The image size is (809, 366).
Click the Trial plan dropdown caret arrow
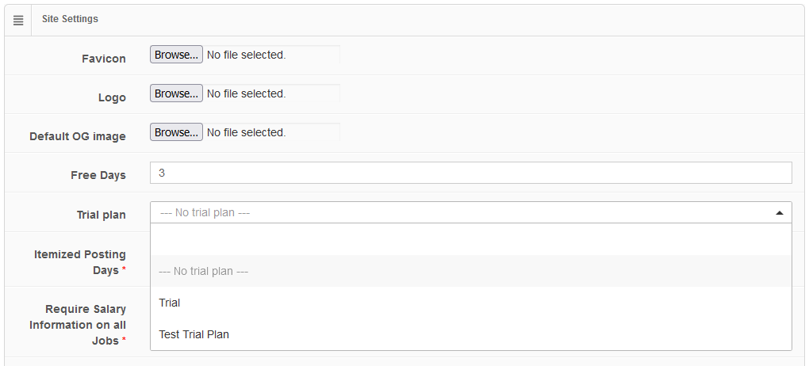pyautogui.click(x=779, y=212)
